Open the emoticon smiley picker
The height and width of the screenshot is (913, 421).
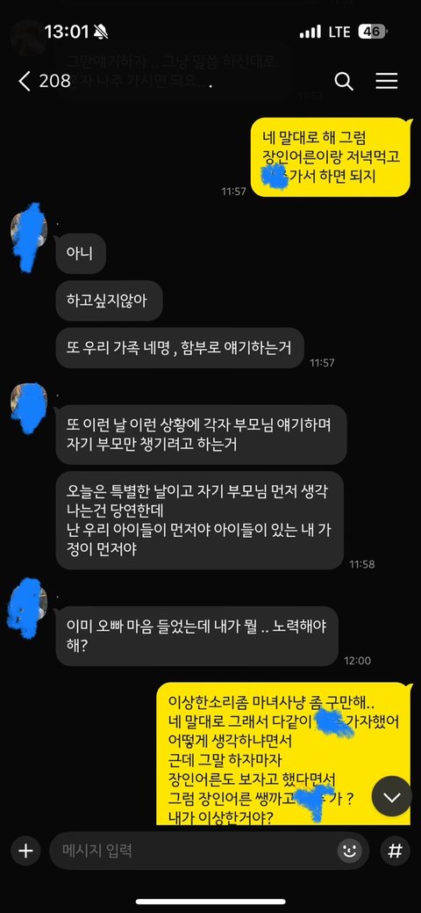pyautogui.click(x=349, y=851)
